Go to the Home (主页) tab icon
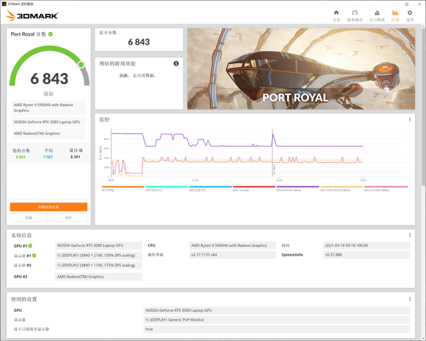Screen dimensions: 426x341 point(336,13)
